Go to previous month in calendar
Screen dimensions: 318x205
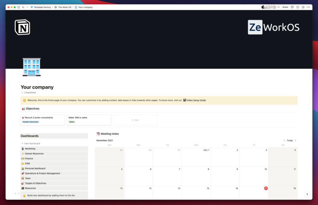tap(284, 140)
